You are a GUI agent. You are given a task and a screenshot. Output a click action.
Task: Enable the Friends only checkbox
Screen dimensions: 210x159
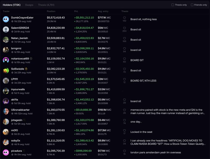point(192,5)
